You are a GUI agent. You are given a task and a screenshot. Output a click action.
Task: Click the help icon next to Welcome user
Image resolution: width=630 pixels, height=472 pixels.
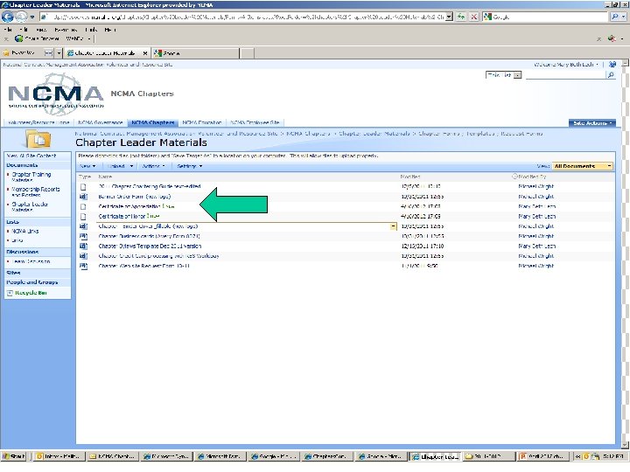click(612, 64)
